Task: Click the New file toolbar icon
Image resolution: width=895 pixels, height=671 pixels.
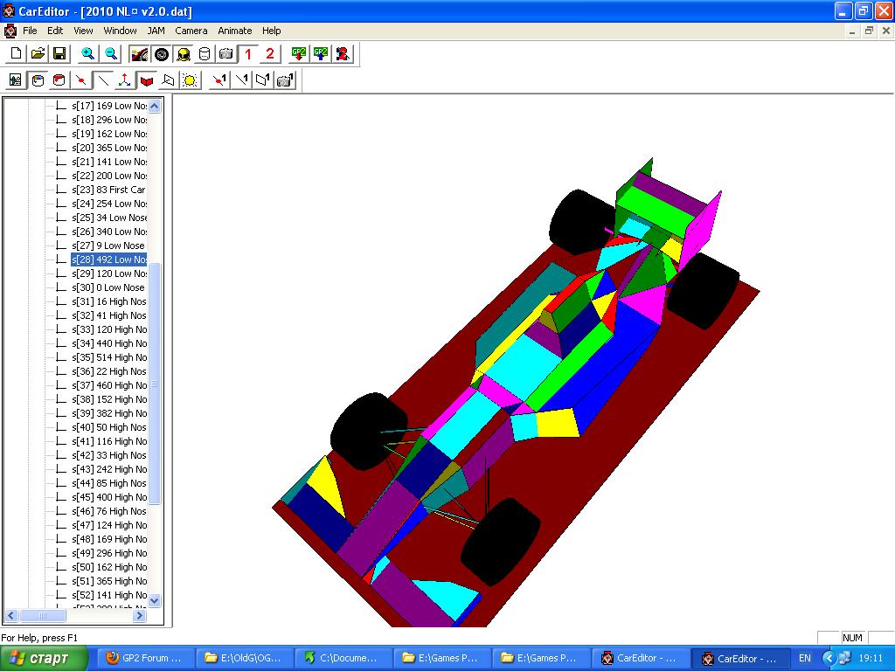Action: point(16,54)
